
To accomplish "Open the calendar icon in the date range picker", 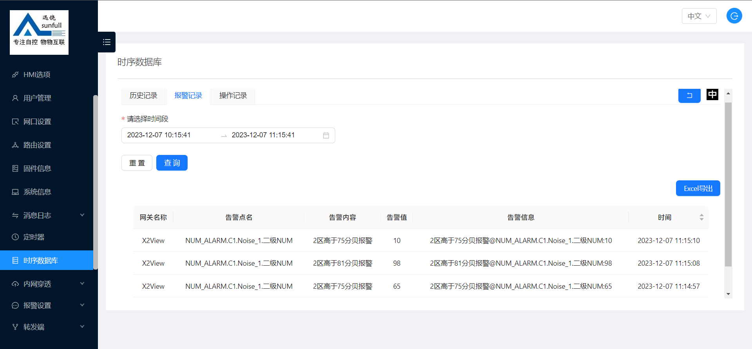I will coord(326,135).
